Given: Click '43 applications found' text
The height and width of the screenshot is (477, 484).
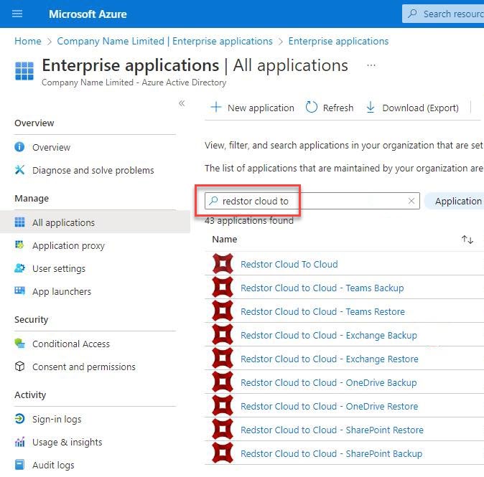Looking at the screenshot, I should click(248, 221).
